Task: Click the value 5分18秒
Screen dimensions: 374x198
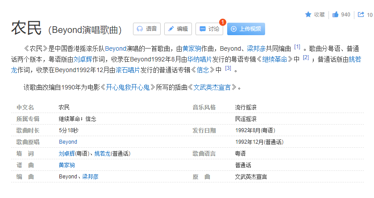Action: coord(69,130)
